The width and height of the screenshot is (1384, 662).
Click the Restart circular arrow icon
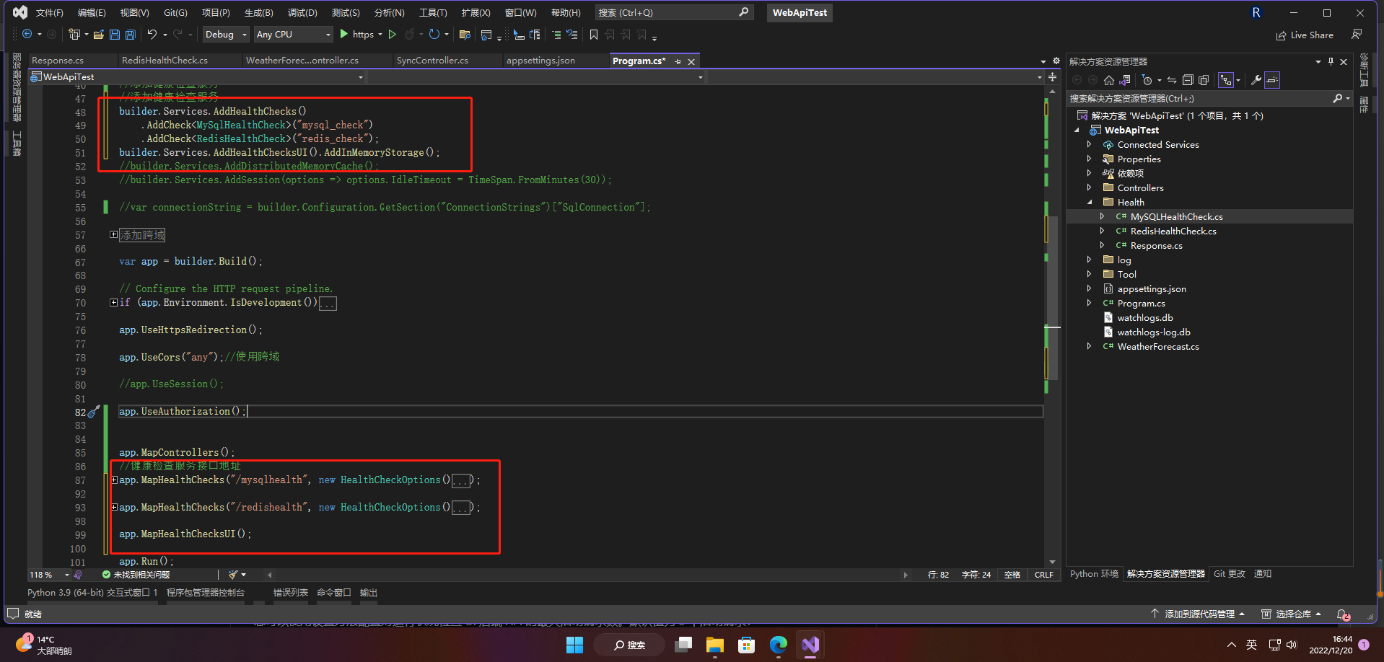pyautogui.click(x=434, y=34)
